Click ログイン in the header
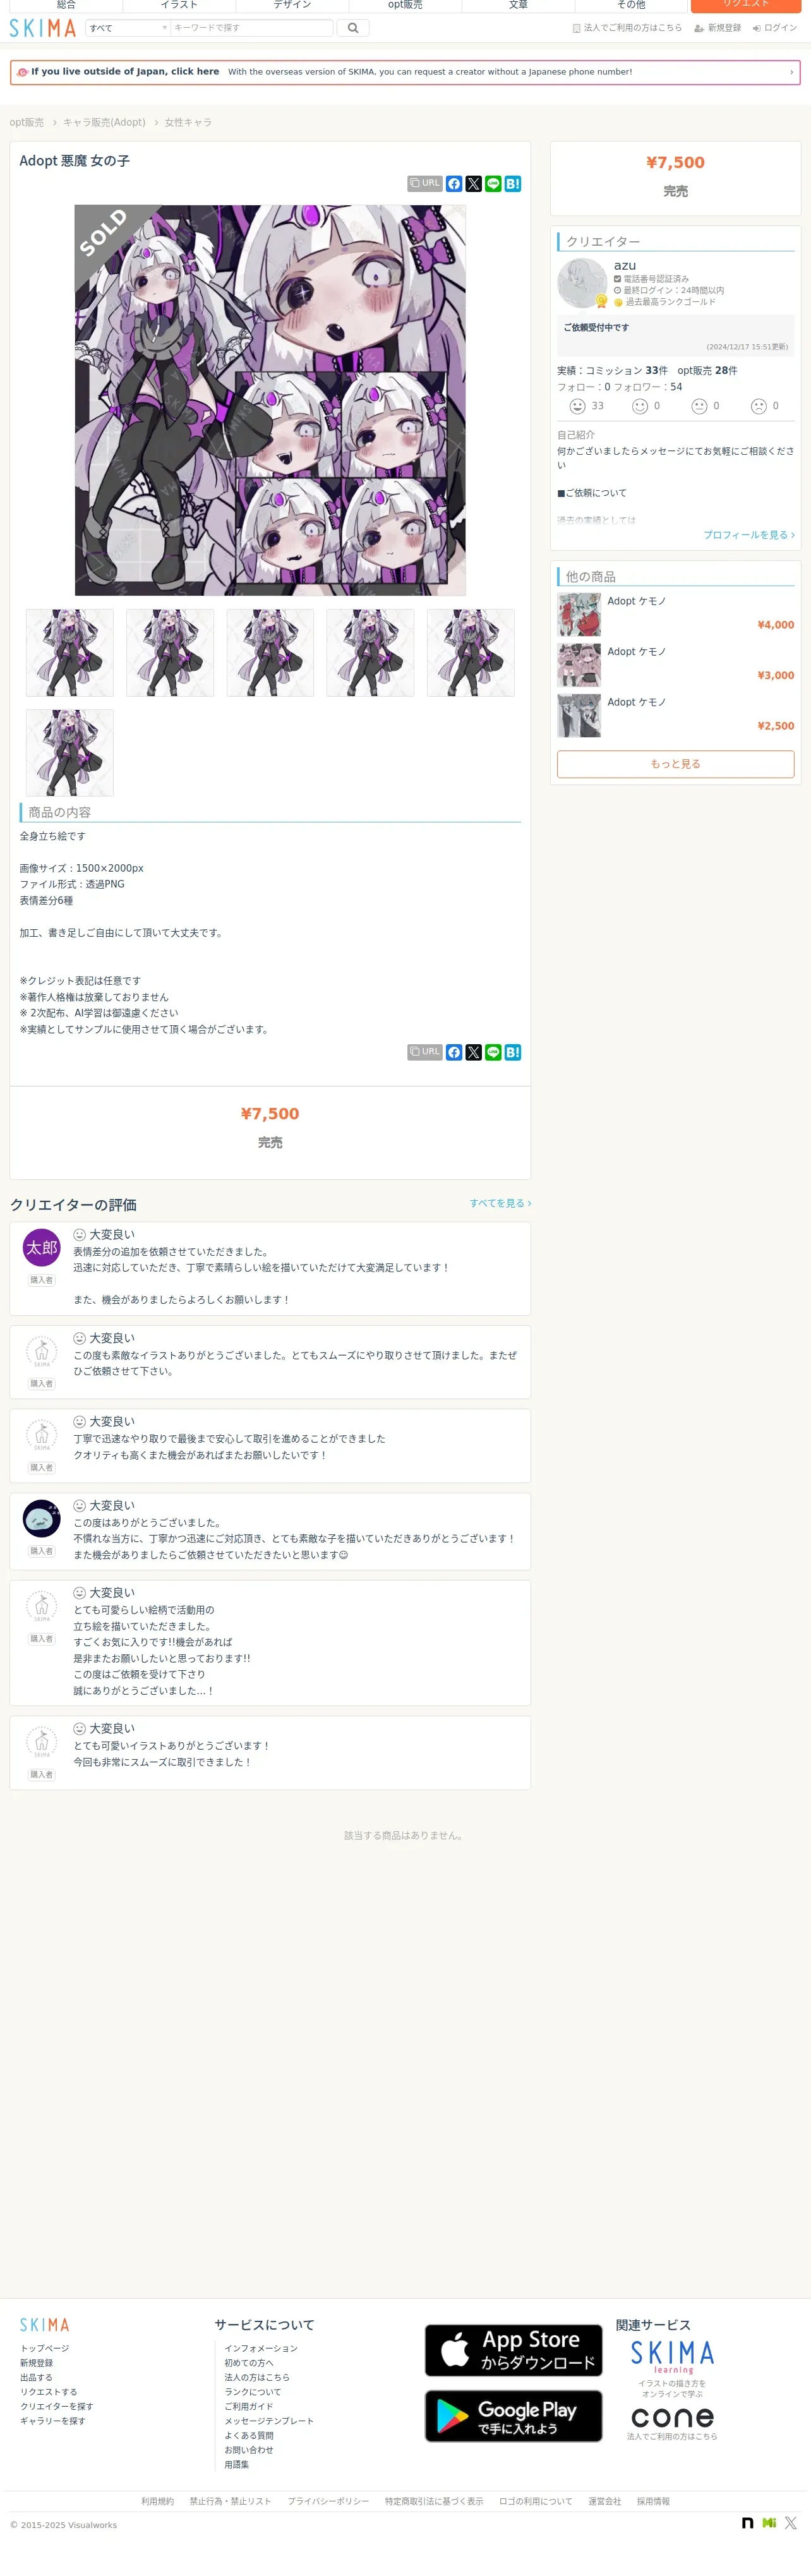 click(775, 28)
